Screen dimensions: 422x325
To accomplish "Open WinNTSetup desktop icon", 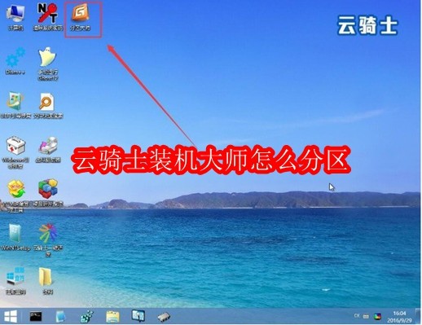I will [x=15, y=237].
